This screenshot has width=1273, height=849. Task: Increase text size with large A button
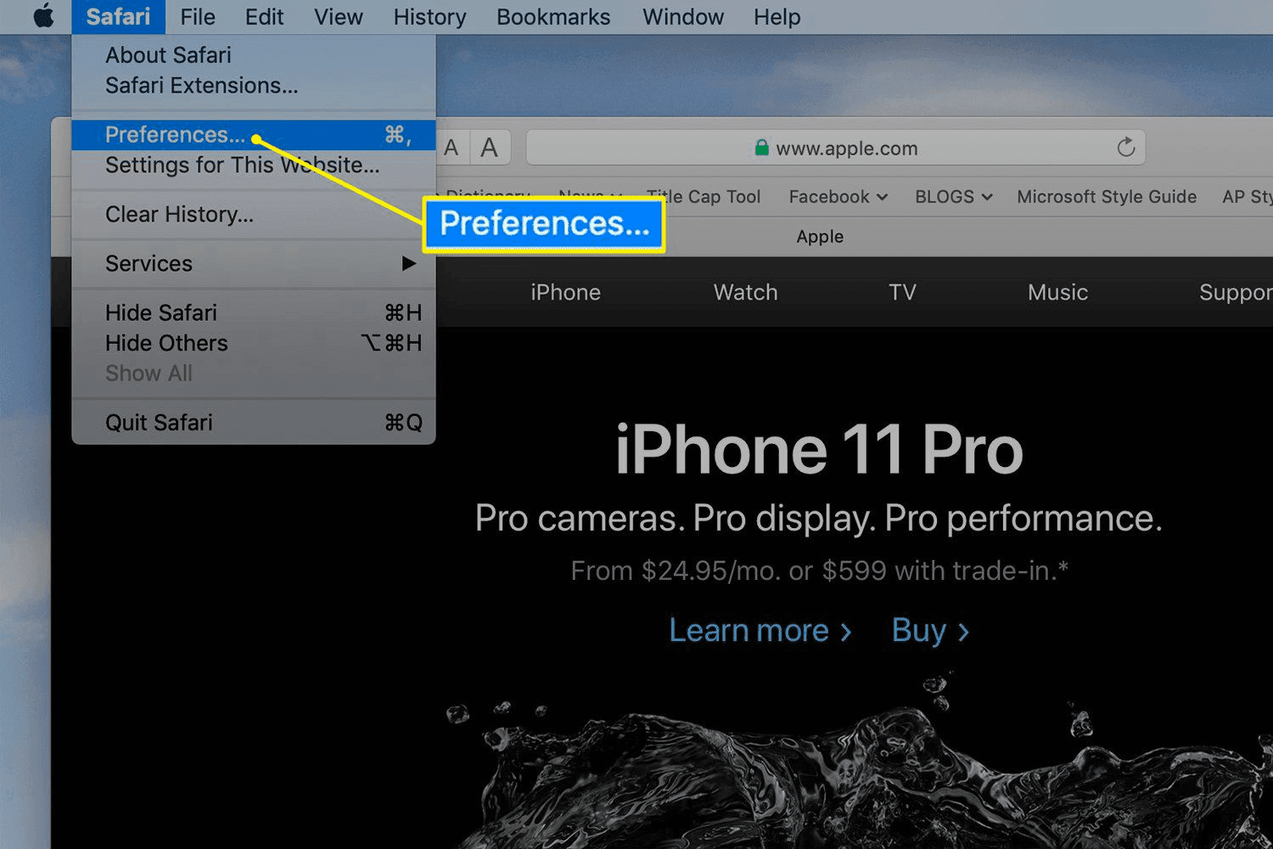click(489, 149)
